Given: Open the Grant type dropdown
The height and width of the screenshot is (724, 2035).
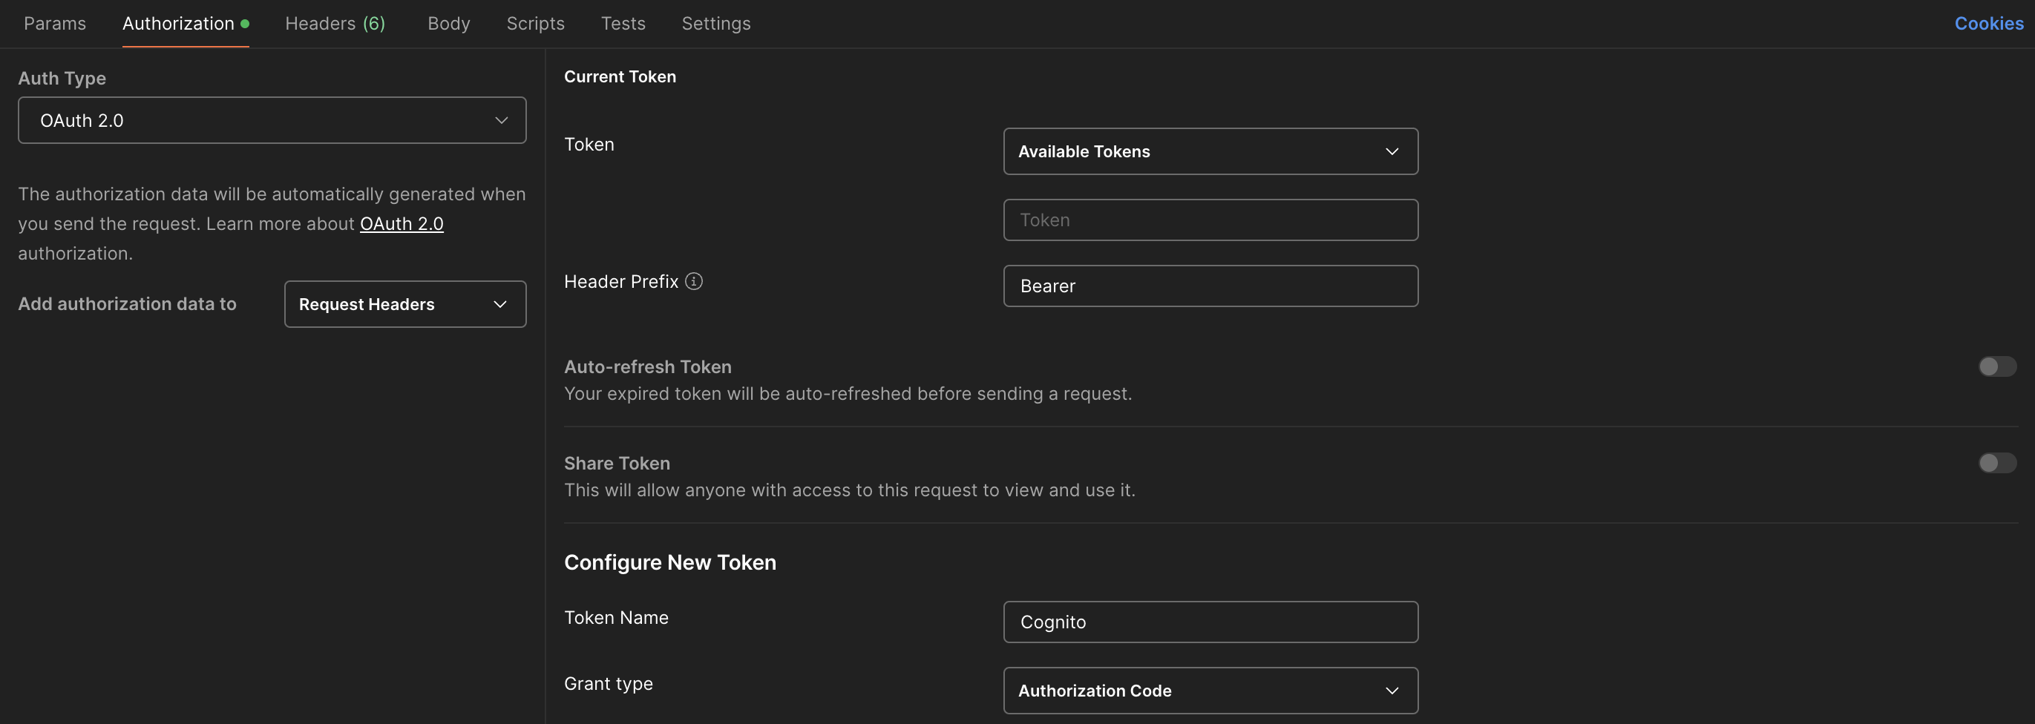Looking at the screenshot, I should [x=1210, y=690].
